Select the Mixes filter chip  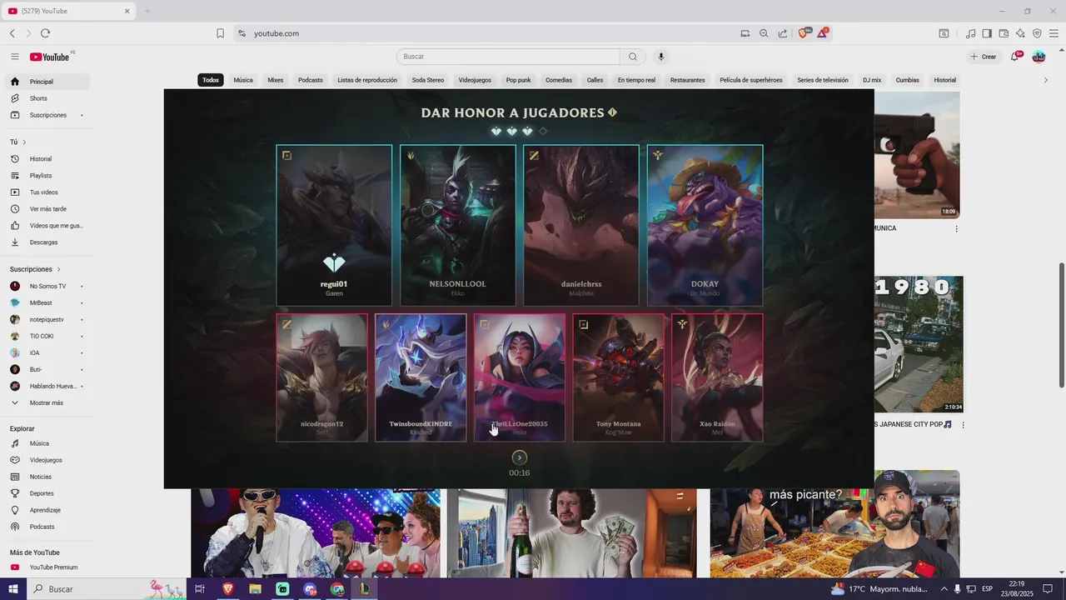pos(276,80)
